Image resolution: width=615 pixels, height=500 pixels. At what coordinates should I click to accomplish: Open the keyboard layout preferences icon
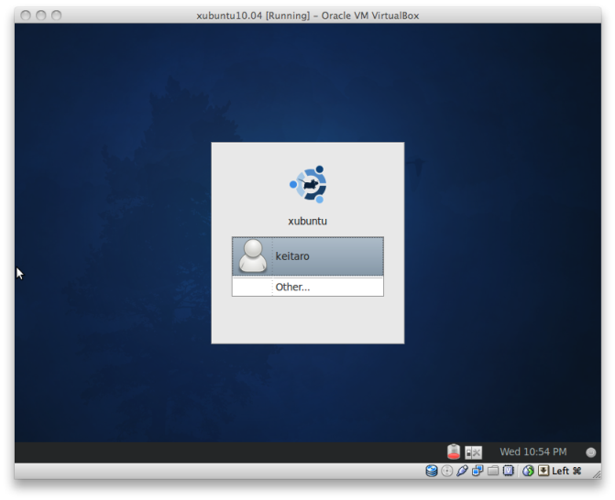474,452
